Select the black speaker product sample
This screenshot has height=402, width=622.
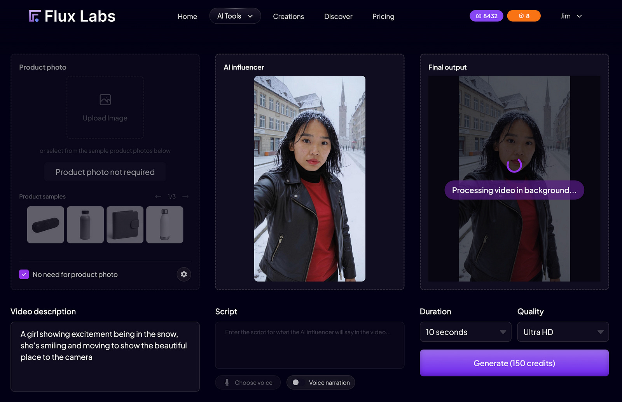[x=45, y=224]
